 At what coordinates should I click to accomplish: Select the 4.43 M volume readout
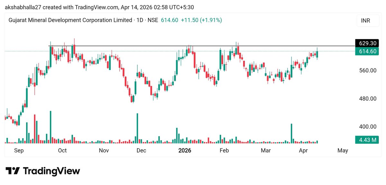[367, 140]
